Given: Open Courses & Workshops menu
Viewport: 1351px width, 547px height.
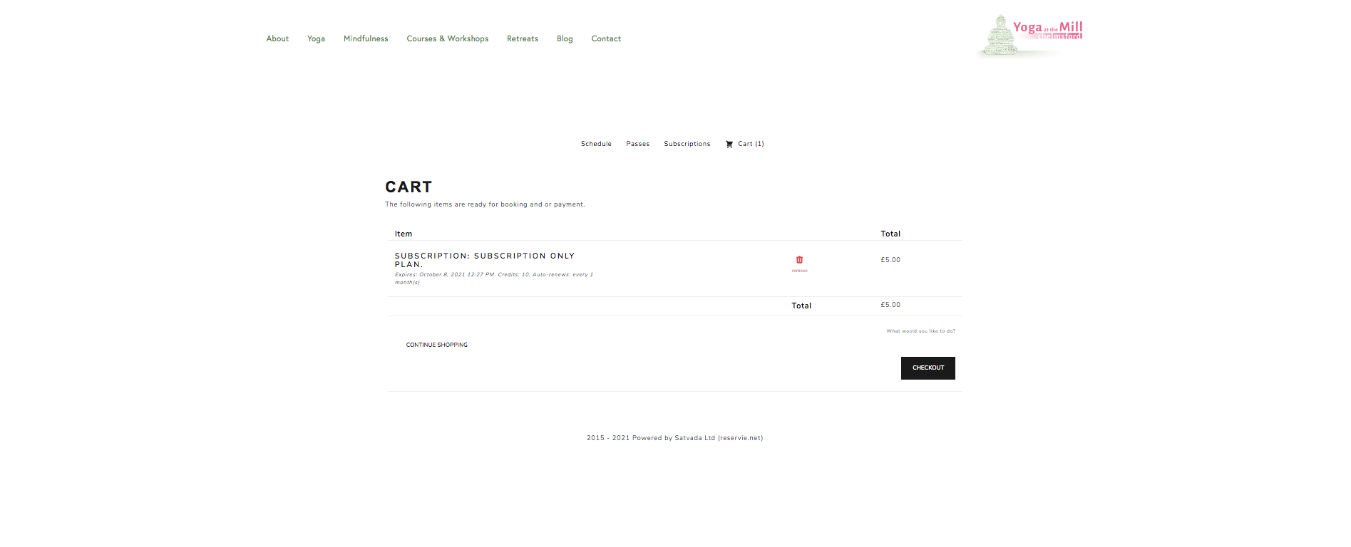Looking at the screenshot, I should pos(448,38).
